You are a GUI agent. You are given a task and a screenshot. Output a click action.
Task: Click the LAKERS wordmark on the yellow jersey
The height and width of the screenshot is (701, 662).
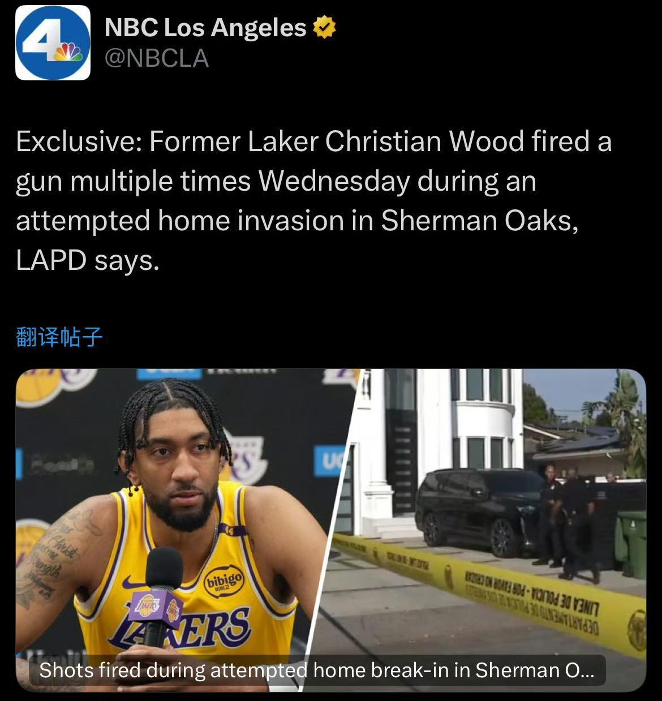[x=180, y=629]
